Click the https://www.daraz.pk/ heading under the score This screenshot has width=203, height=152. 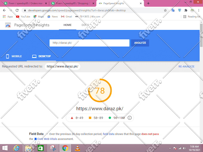(x=100, y=108)
